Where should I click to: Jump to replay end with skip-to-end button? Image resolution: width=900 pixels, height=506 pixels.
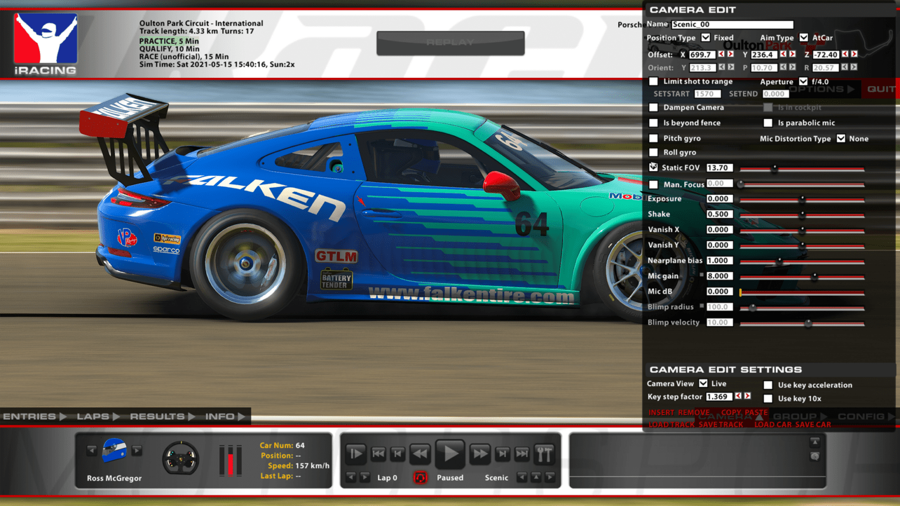pyautogui.click(x=522, y=453)
